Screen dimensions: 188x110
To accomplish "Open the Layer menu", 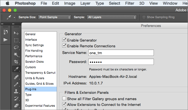I will point(85,3).
